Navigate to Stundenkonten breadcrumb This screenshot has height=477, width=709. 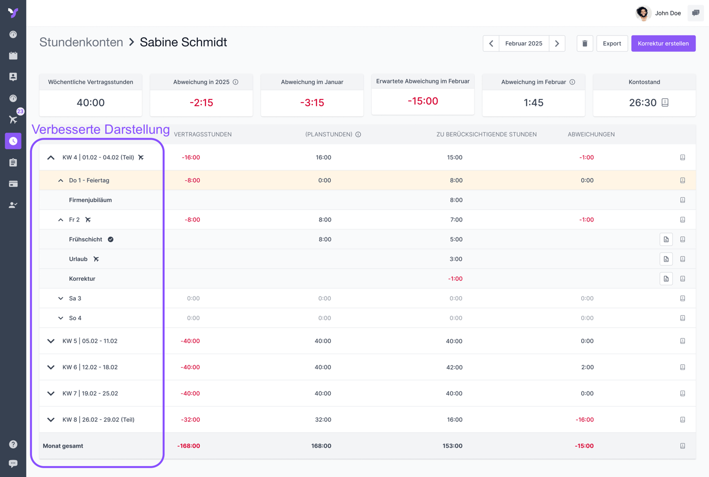(x=81, y=42)
